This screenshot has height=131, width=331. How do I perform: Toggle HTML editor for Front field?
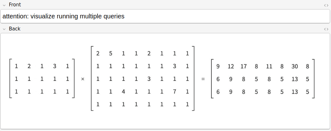(x=326, y=5)
